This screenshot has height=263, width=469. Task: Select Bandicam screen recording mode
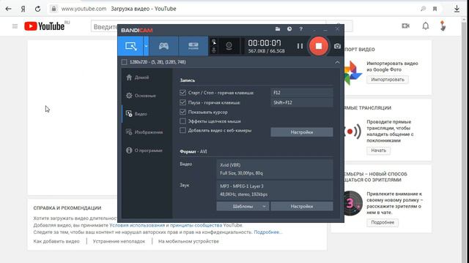pyautogui.click(x=130, y=46)
